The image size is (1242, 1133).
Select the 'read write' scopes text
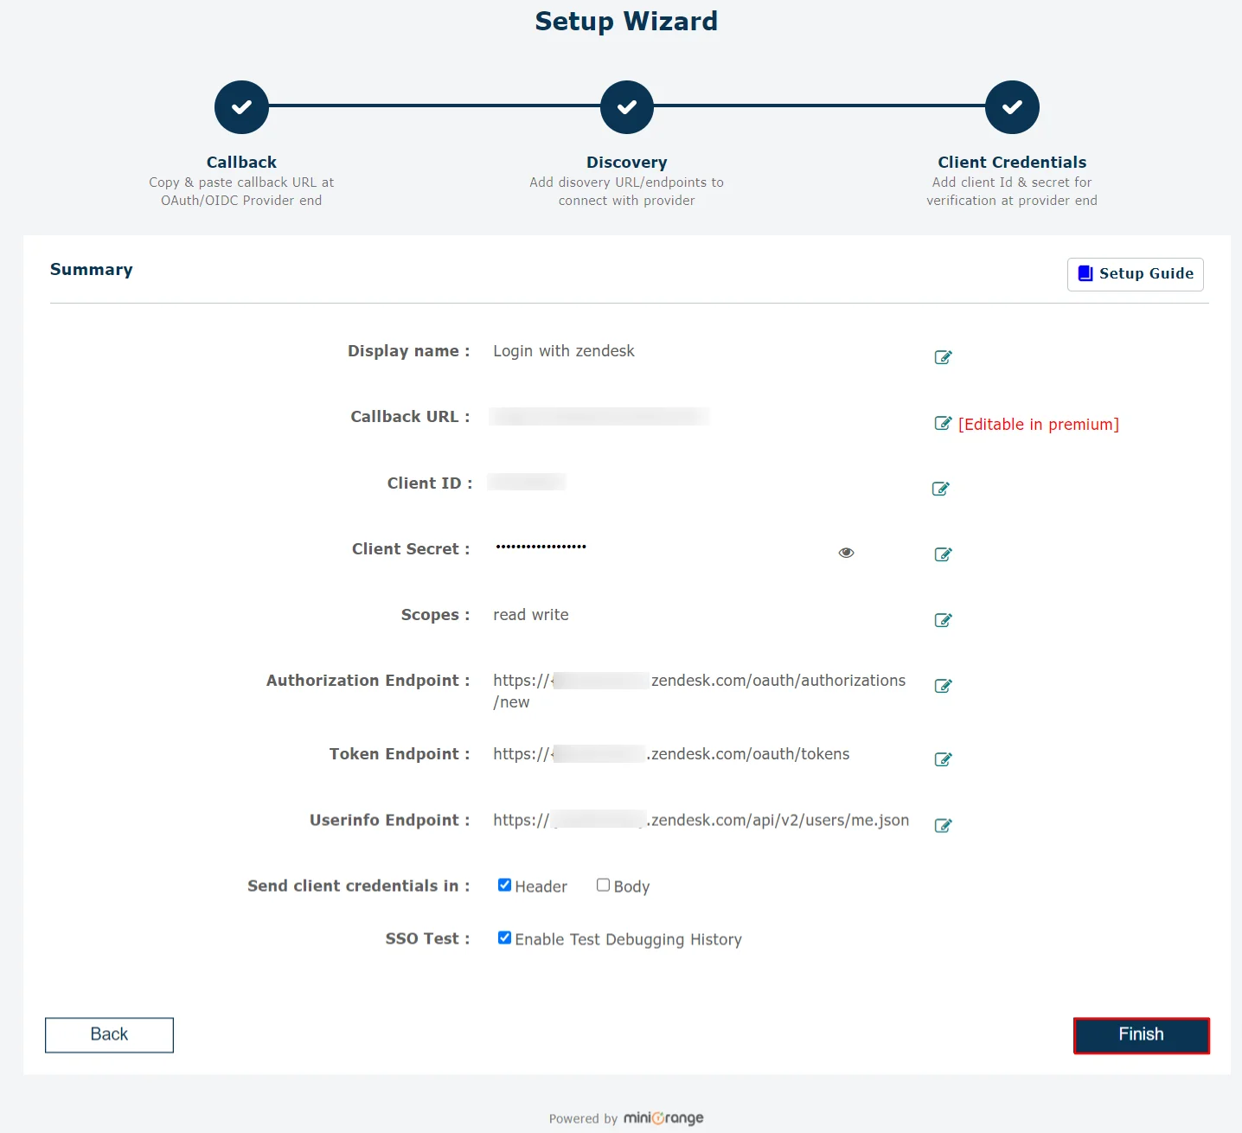[531, 615]
